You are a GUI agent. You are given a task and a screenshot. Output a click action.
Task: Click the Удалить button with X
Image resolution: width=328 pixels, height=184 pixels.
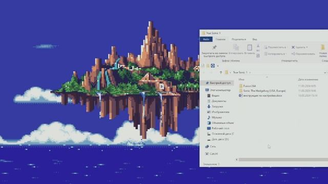(298, 48)
